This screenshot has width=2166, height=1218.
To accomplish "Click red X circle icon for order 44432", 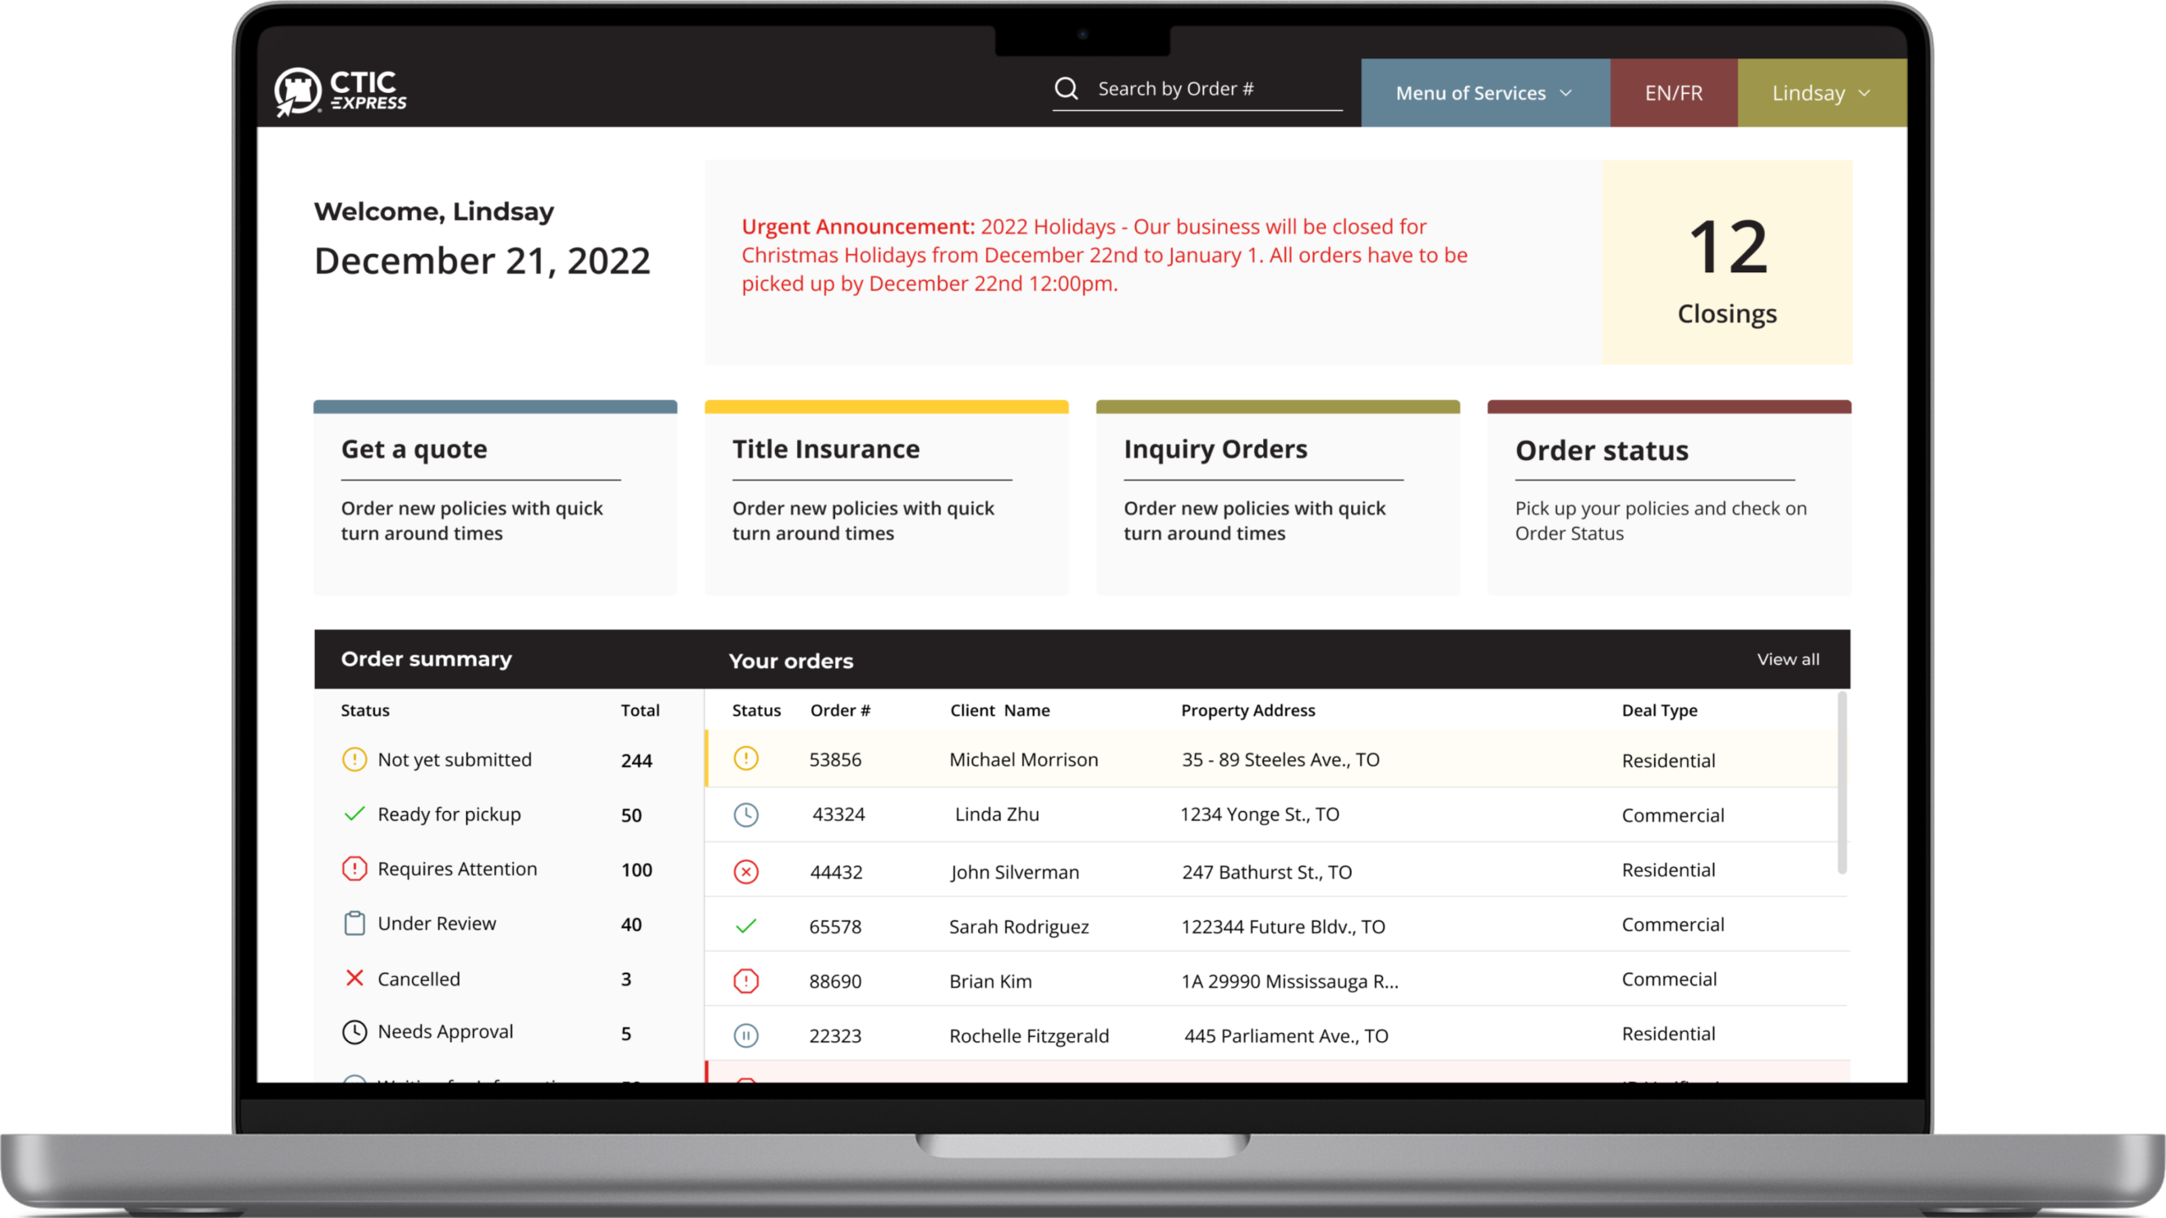I will (745, 872).
